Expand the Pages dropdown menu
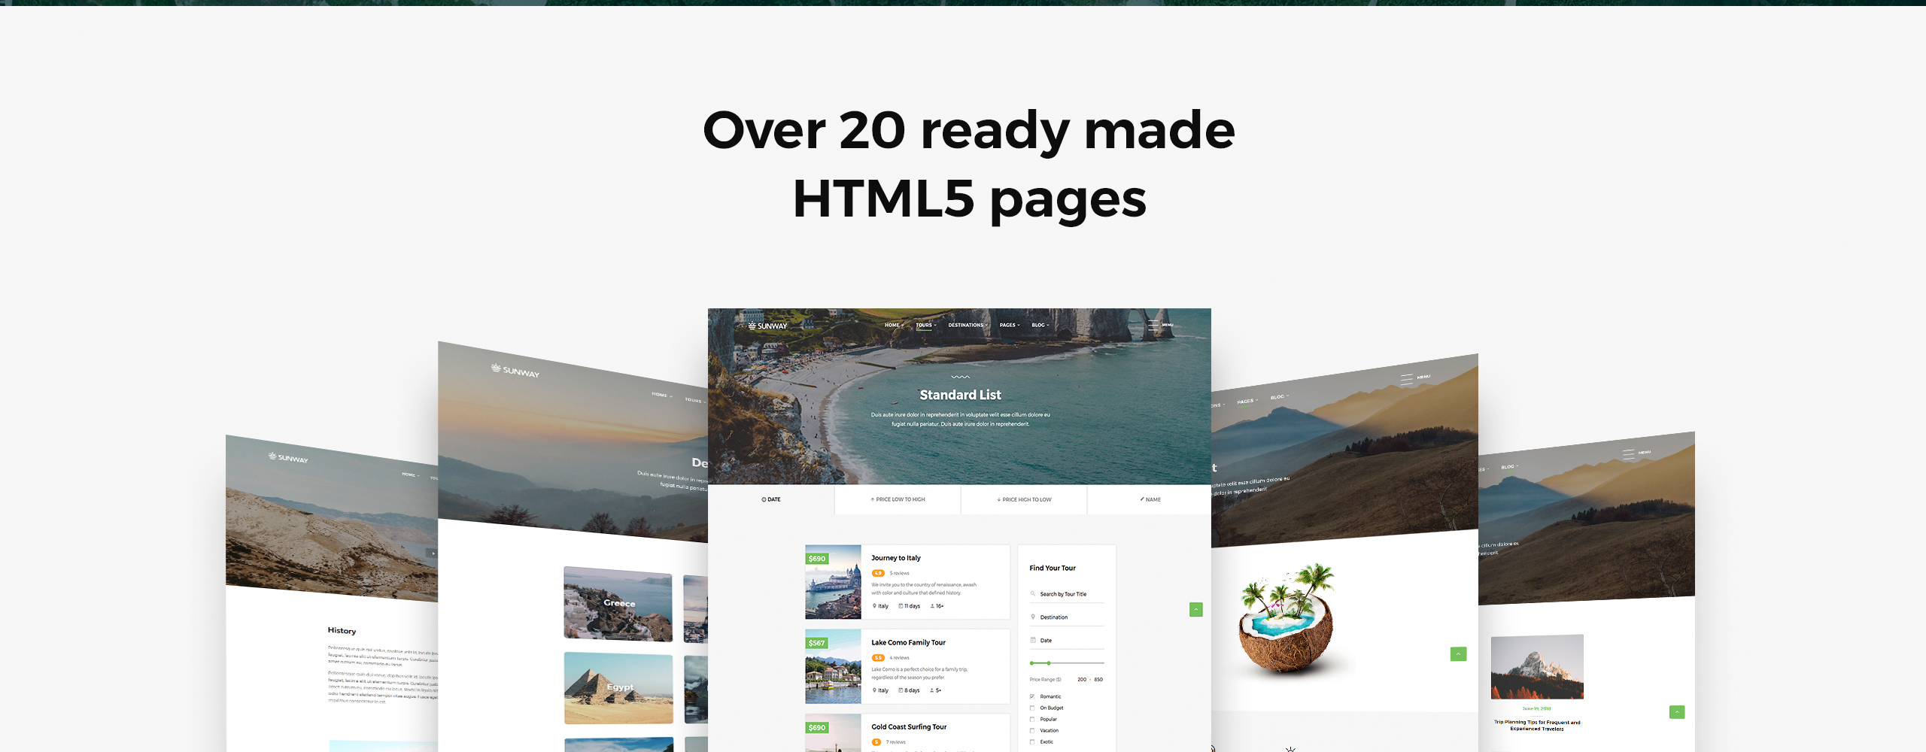The height and width of the screenshot is (752, 1926). (x=1009, y=325)
